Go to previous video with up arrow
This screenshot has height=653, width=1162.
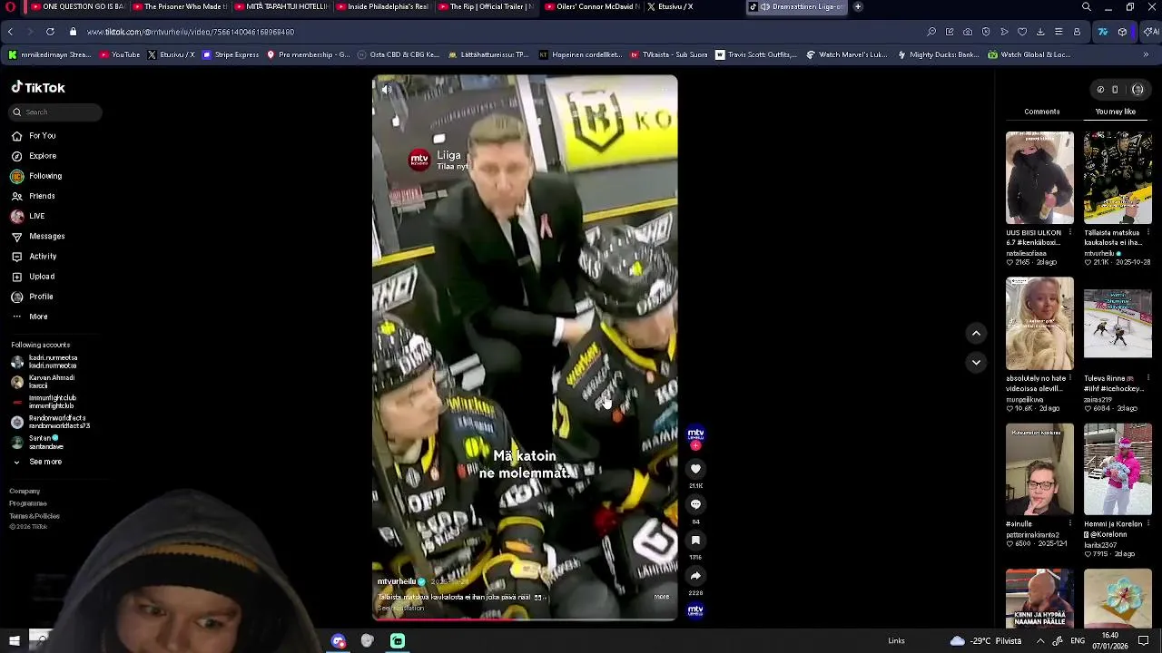click(x=976, y=334)
